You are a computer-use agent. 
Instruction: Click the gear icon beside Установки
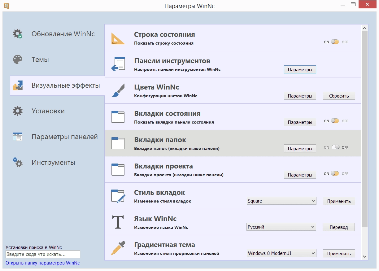point(18,111)
